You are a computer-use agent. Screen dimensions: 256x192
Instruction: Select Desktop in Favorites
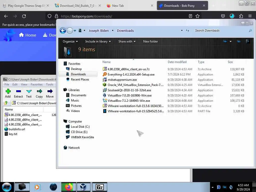point(76,69)
